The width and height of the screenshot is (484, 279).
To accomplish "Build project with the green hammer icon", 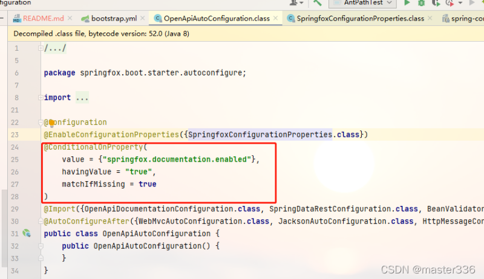I will click(317, 3).
